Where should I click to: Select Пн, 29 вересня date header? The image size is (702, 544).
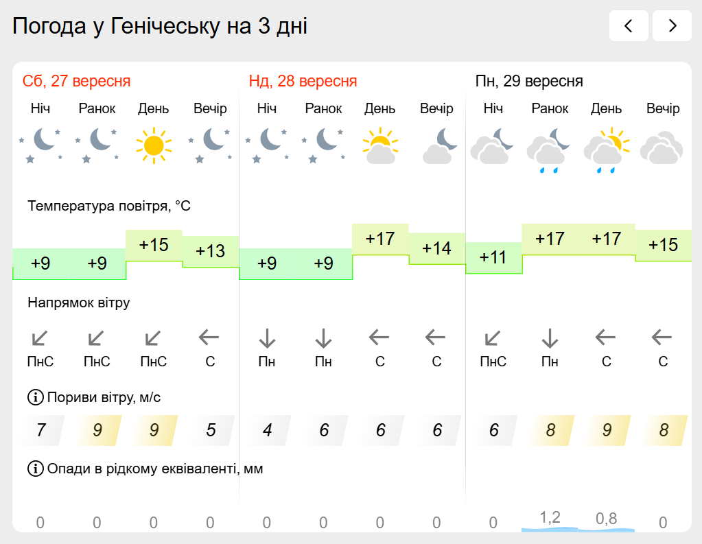coord(529,81)
